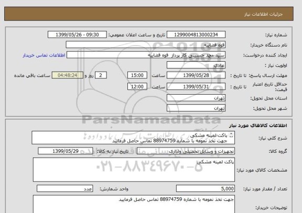
Task: Click the label حداقل تاریخ اعتبار قیمت
Action: [x=270, y=87]
